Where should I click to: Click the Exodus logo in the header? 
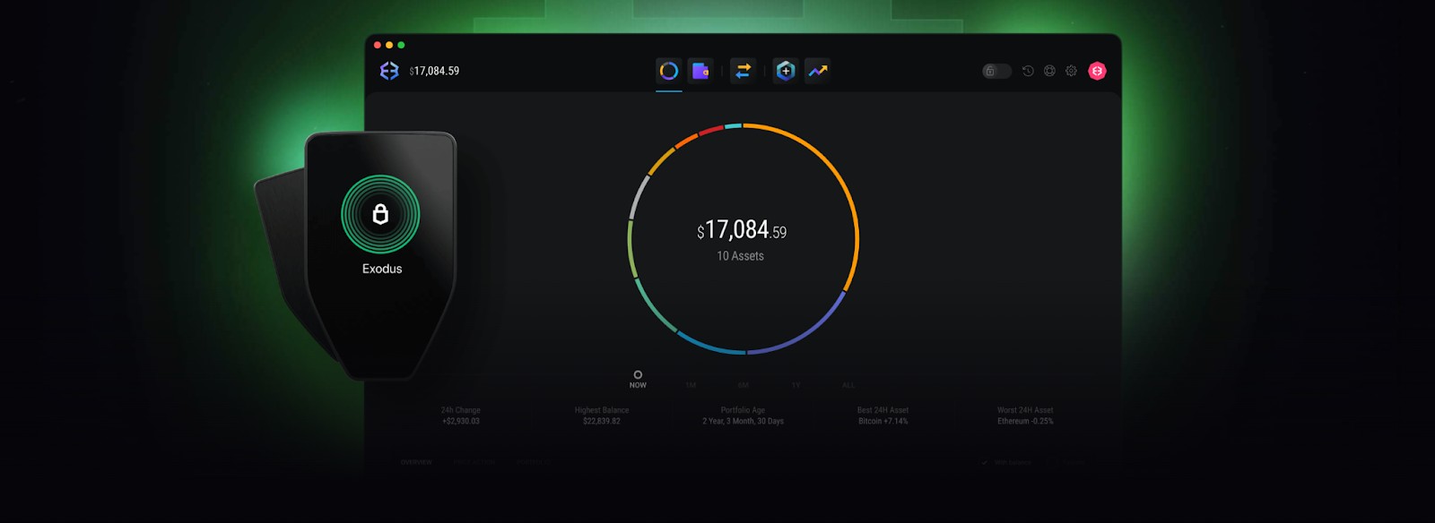tap(389, 71)
